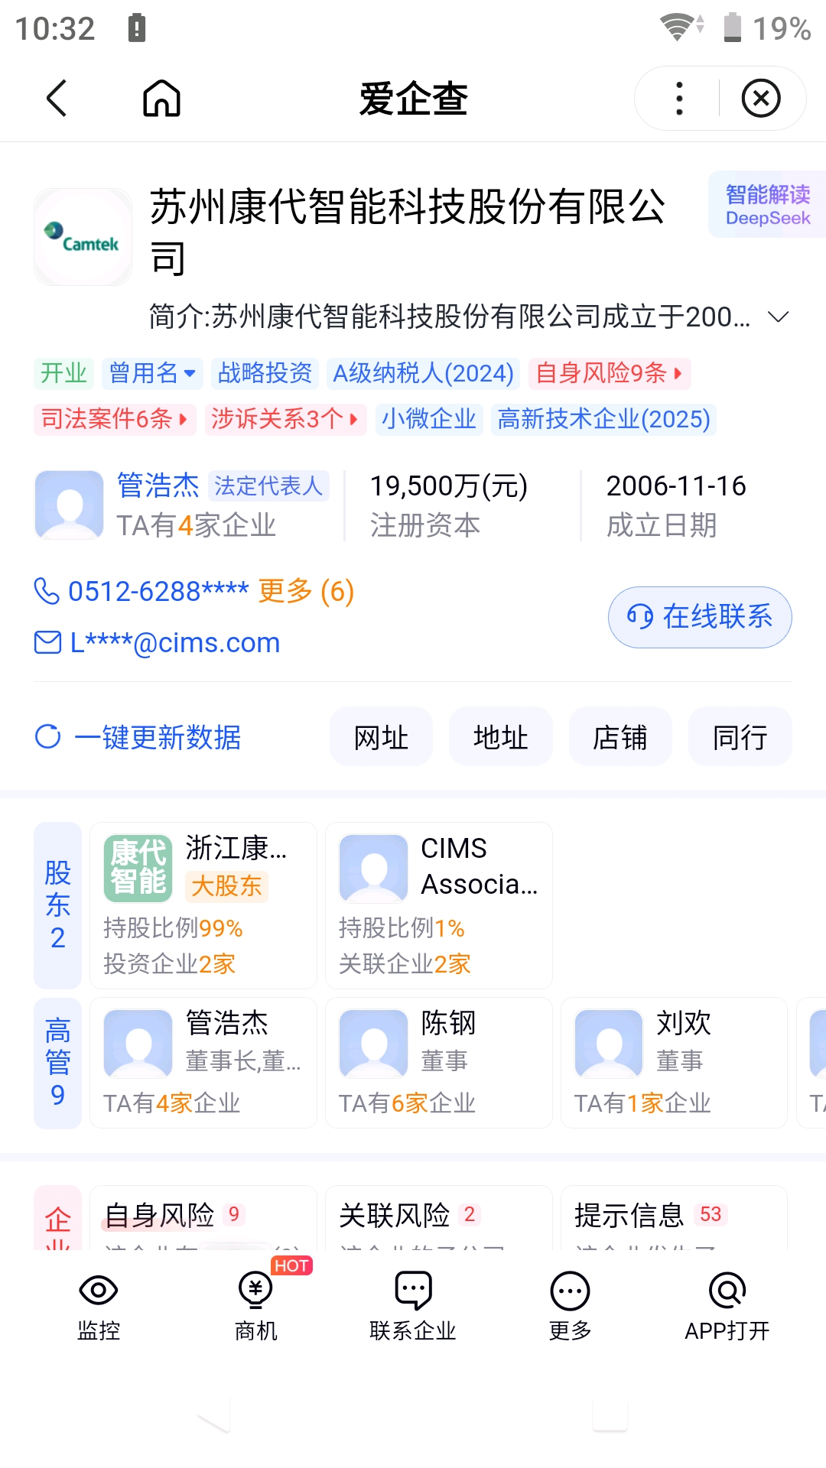
Task: Open email L****@cims.com
Action: (x=175, y=643)
